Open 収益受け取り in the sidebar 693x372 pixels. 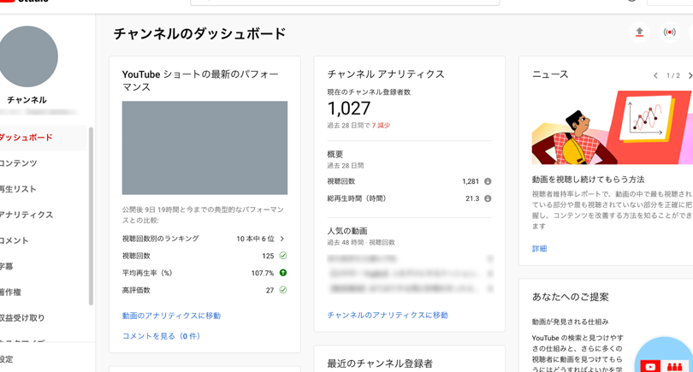point(22,317)
